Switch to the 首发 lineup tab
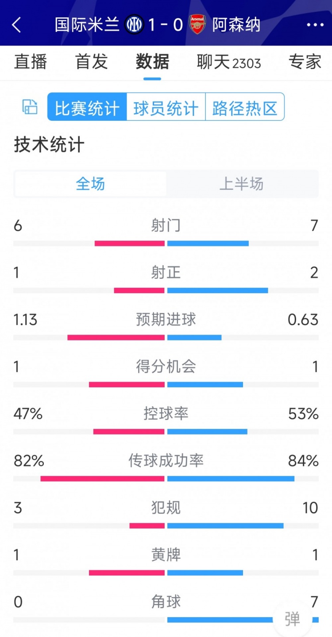 pos(92,62)
